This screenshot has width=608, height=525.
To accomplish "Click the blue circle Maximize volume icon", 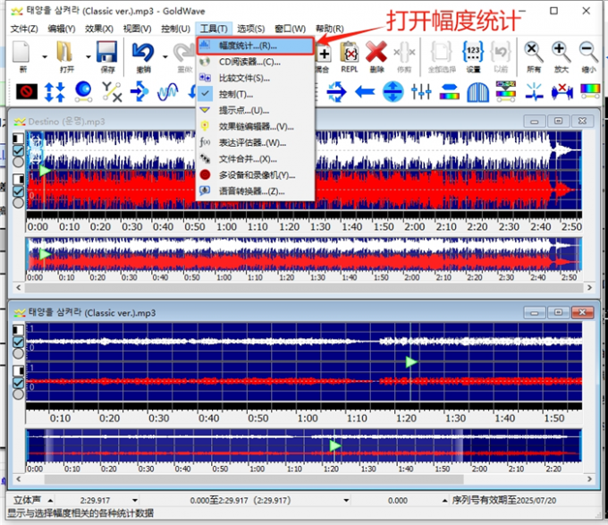I will click(393, 92).
